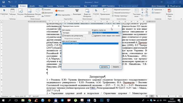Screen dimensions: 183x103
Task: Open Изображения из Интернета online pictures
Action: (29, 13)
